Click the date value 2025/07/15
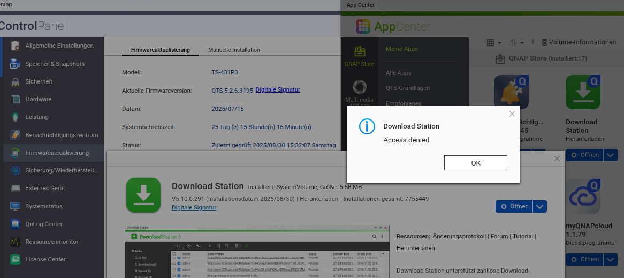Image resolution: width=624 pixels, height=278 pixels. 227,108
